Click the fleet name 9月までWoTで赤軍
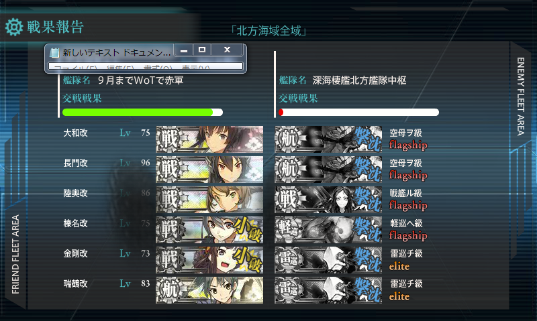The image size is (537, 321). point(140,80)
